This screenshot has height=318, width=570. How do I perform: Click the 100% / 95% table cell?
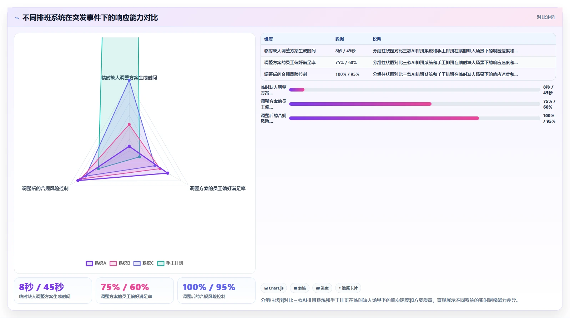(x=347, y=74)
